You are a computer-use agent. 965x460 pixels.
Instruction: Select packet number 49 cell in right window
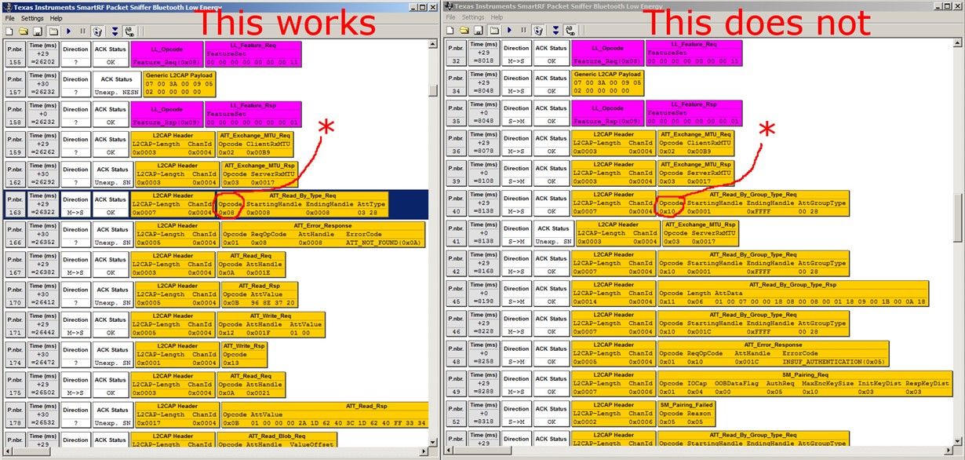(x=456, y=385)
